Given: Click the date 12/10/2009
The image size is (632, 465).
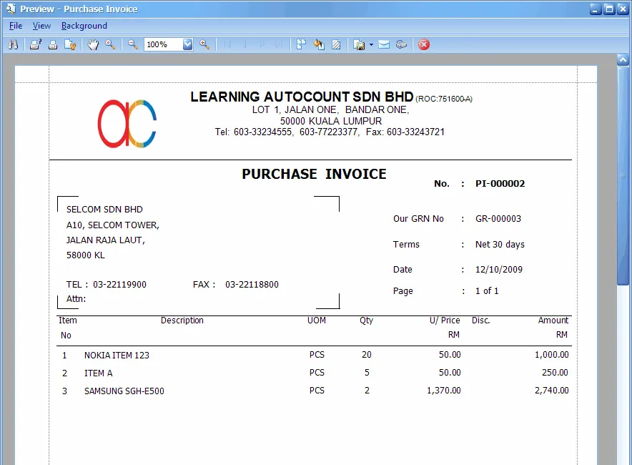Looking at the screenshot, I should point(499,270).
